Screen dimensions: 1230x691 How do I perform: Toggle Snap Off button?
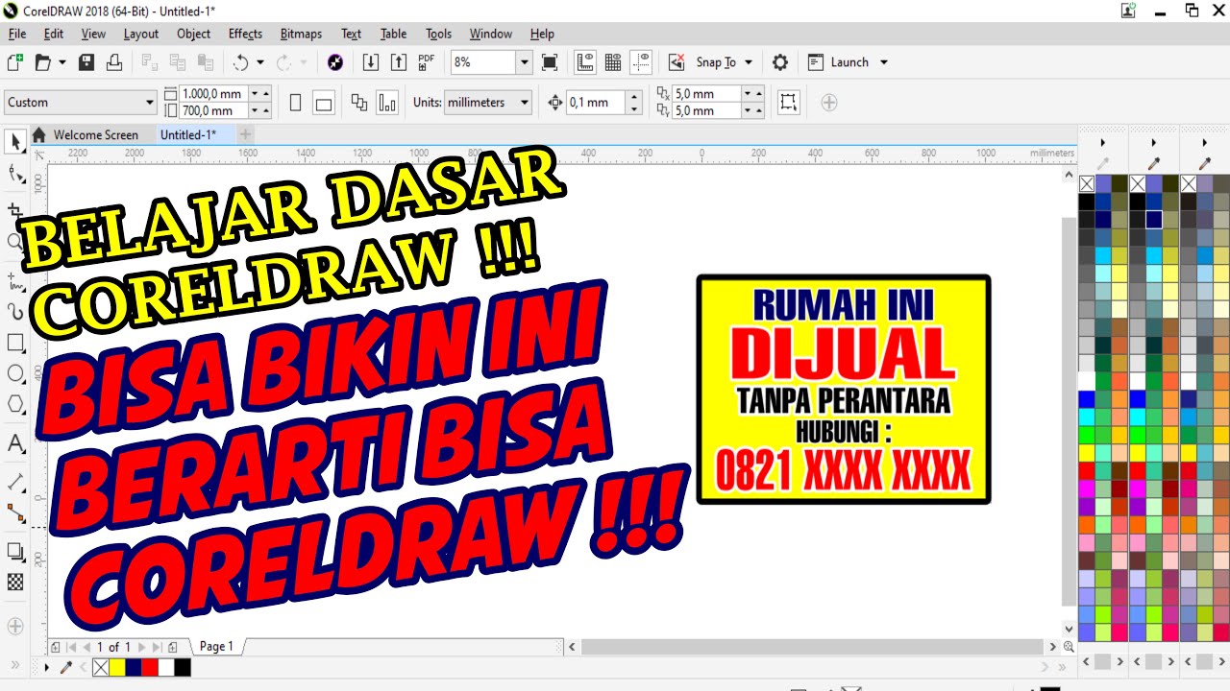[676, 62]
